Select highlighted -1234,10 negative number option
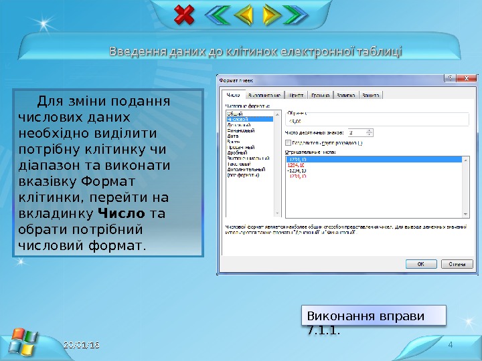This screenshot has width=482, height=361. pos(374,159)
